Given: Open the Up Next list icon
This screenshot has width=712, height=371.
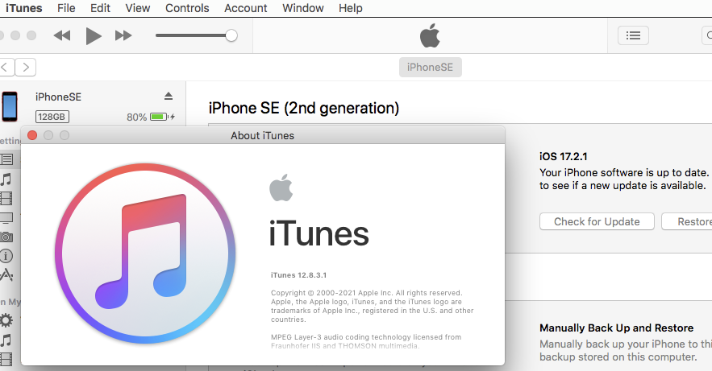Looking at the screenshot, I should [633, 35].
